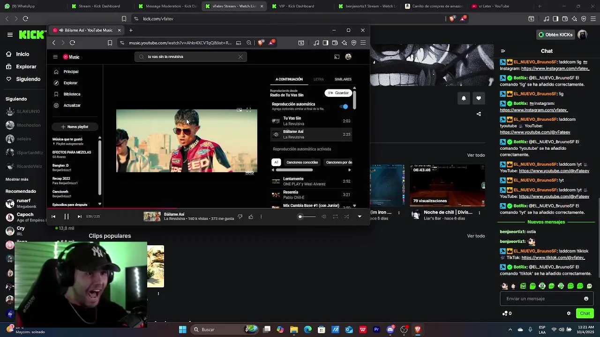Dislike the song Báilame Así
This screenshot has height=337, width=600.
click(x=240, y=217)
